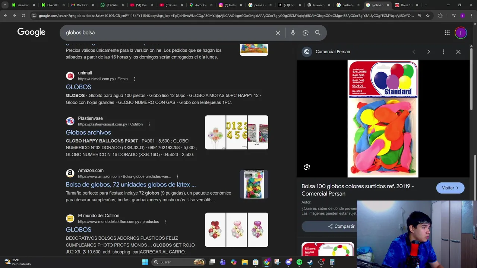Open more options for Amazon.com result
This screenshot has width=477, height=268.
coord(177,176)
